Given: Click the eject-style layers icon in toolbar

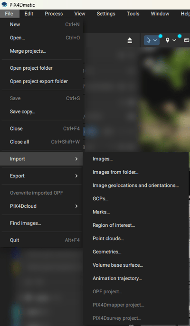Looking at the screenshot, I should click(x=130, y=40).
